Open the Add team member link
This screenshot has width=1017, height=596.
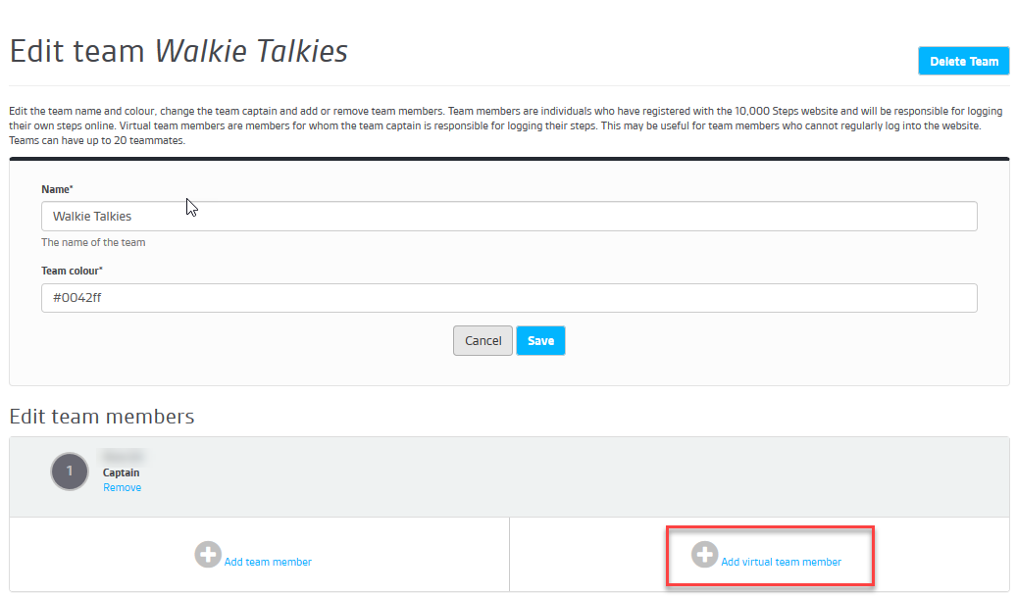coord(268,563)
